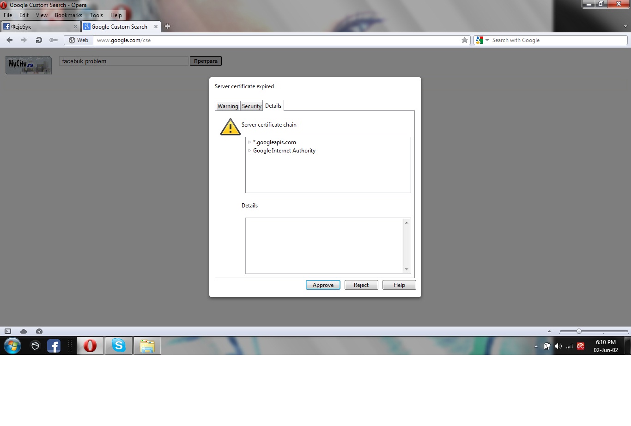Select the Details tab
The image size is (631, 426).
pyautogui.click(x=273, y=105)
